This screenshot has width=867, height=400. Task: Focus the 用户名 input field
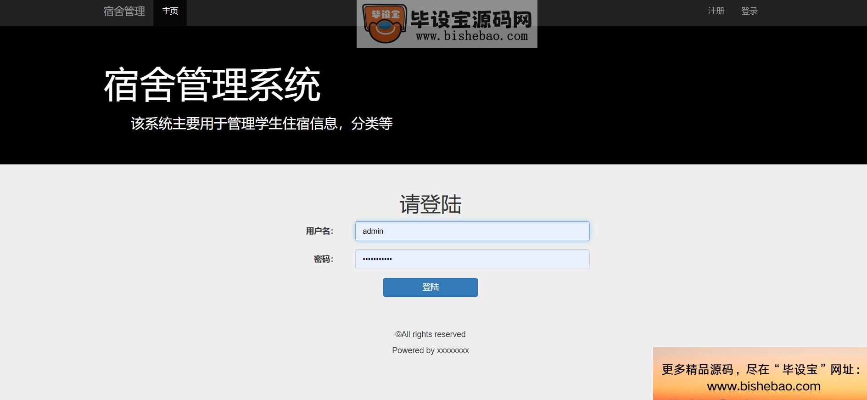pyautogui.click(x=472, y=231)
